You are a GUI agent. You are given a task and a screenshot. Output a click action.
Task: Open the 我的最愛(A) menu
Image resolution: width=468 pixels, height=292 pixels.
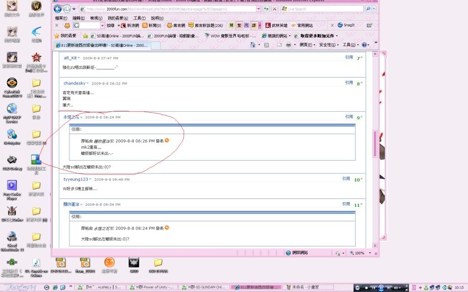point(118,18)
